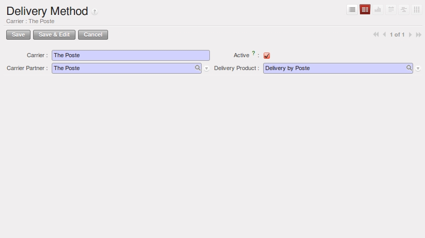Switch to kanban grid view
Screen dimensions: 425x238
pyautogui.click(x=417, y=9)
